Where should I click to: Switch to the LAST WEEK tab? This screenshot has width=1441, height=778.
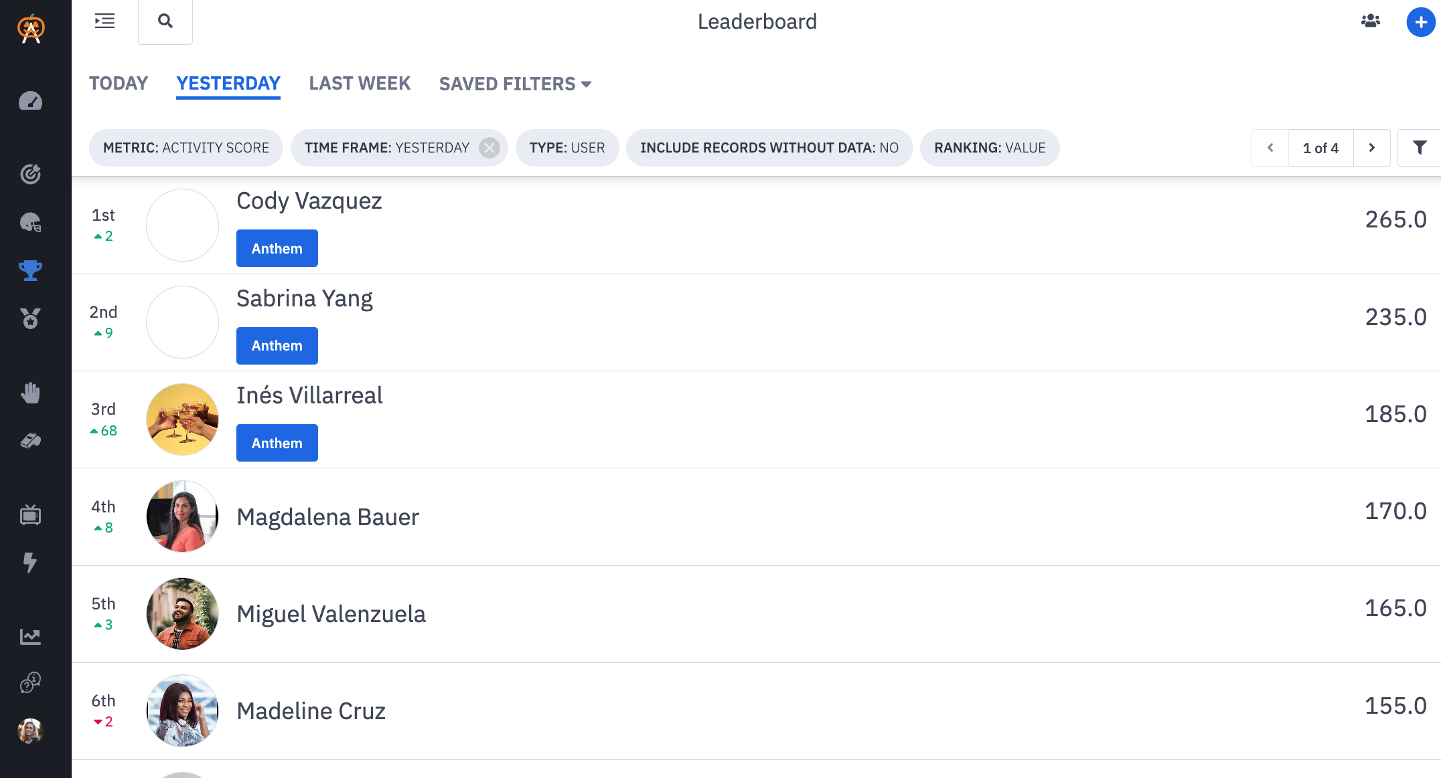click(x=360, y=83)
